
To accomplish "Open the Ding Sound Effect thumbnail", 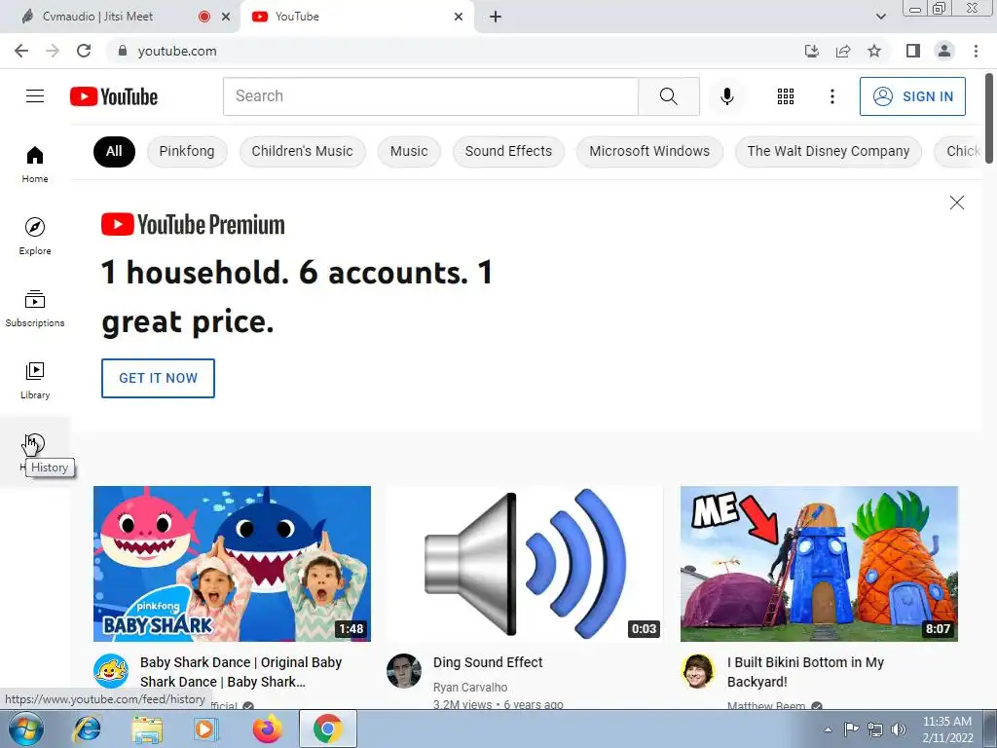I will (x=525, y=564).
